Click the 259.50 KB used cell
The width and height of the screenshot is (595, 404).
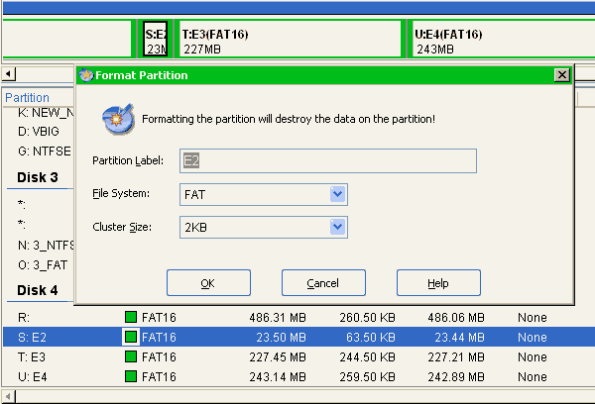[367, 376]
